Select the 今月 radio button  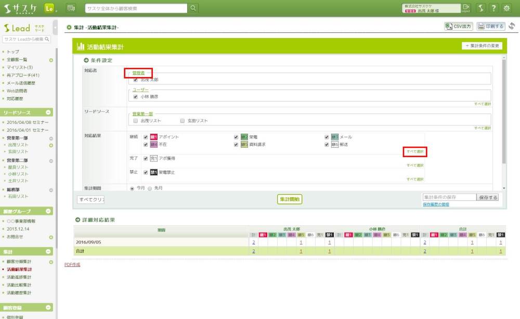point(132,188)
